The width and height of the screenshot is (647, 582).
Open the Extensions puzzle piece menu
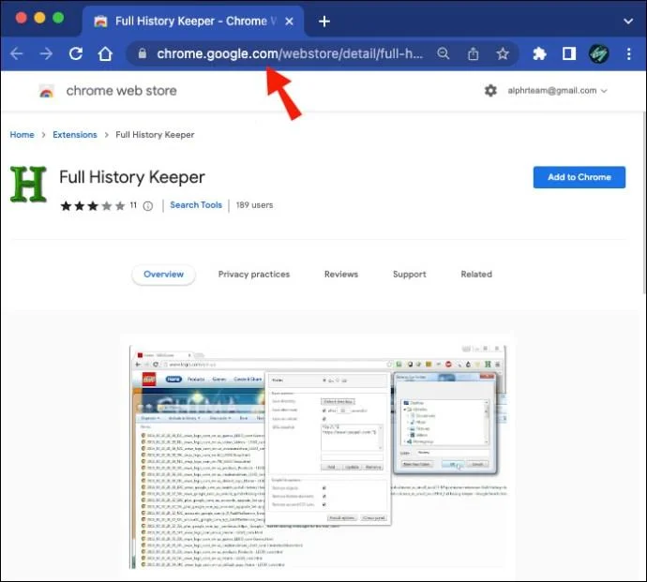point(539,53)
